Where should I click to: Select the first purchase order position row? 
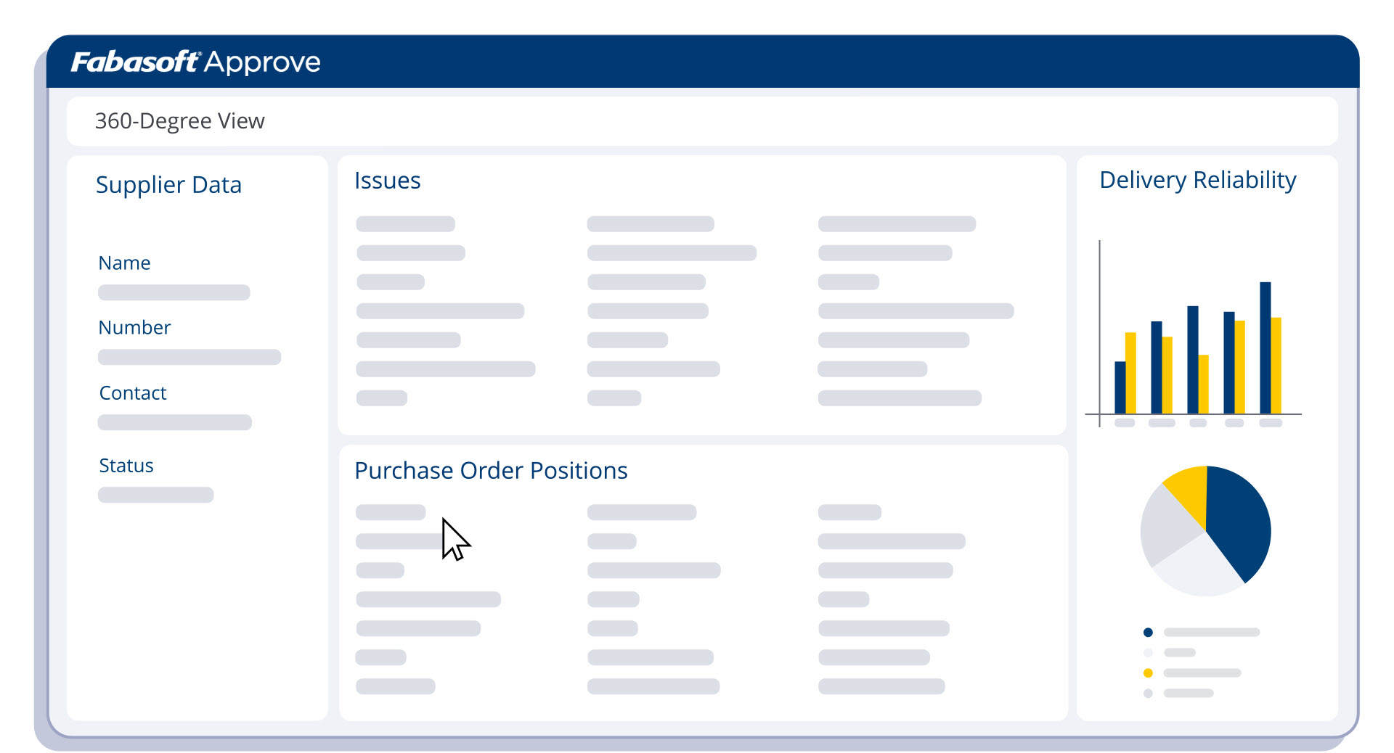coord(390,511)
